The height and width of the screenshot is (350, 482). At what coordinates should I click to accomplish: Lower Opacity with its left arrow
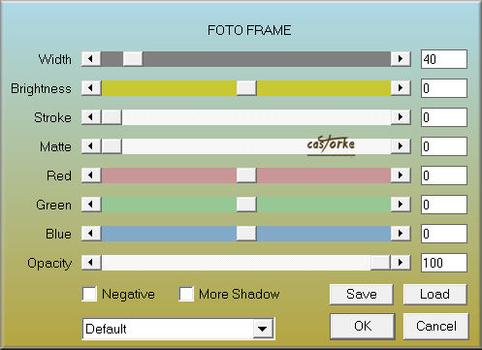coord(91,263)
